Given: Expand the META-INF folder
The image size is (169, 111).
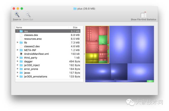Looking at the screenshot, I should 17,50.
